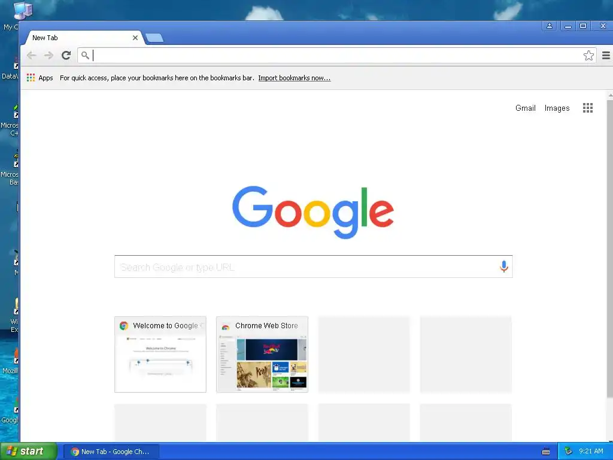The image size is (613, 460).
Task: Open a new tab with tab button
Action: 154,38
